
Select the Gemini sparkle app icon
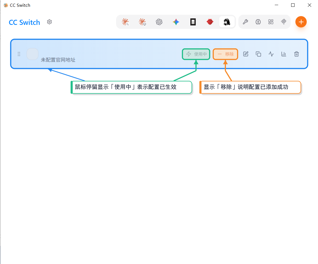(176, 22)
